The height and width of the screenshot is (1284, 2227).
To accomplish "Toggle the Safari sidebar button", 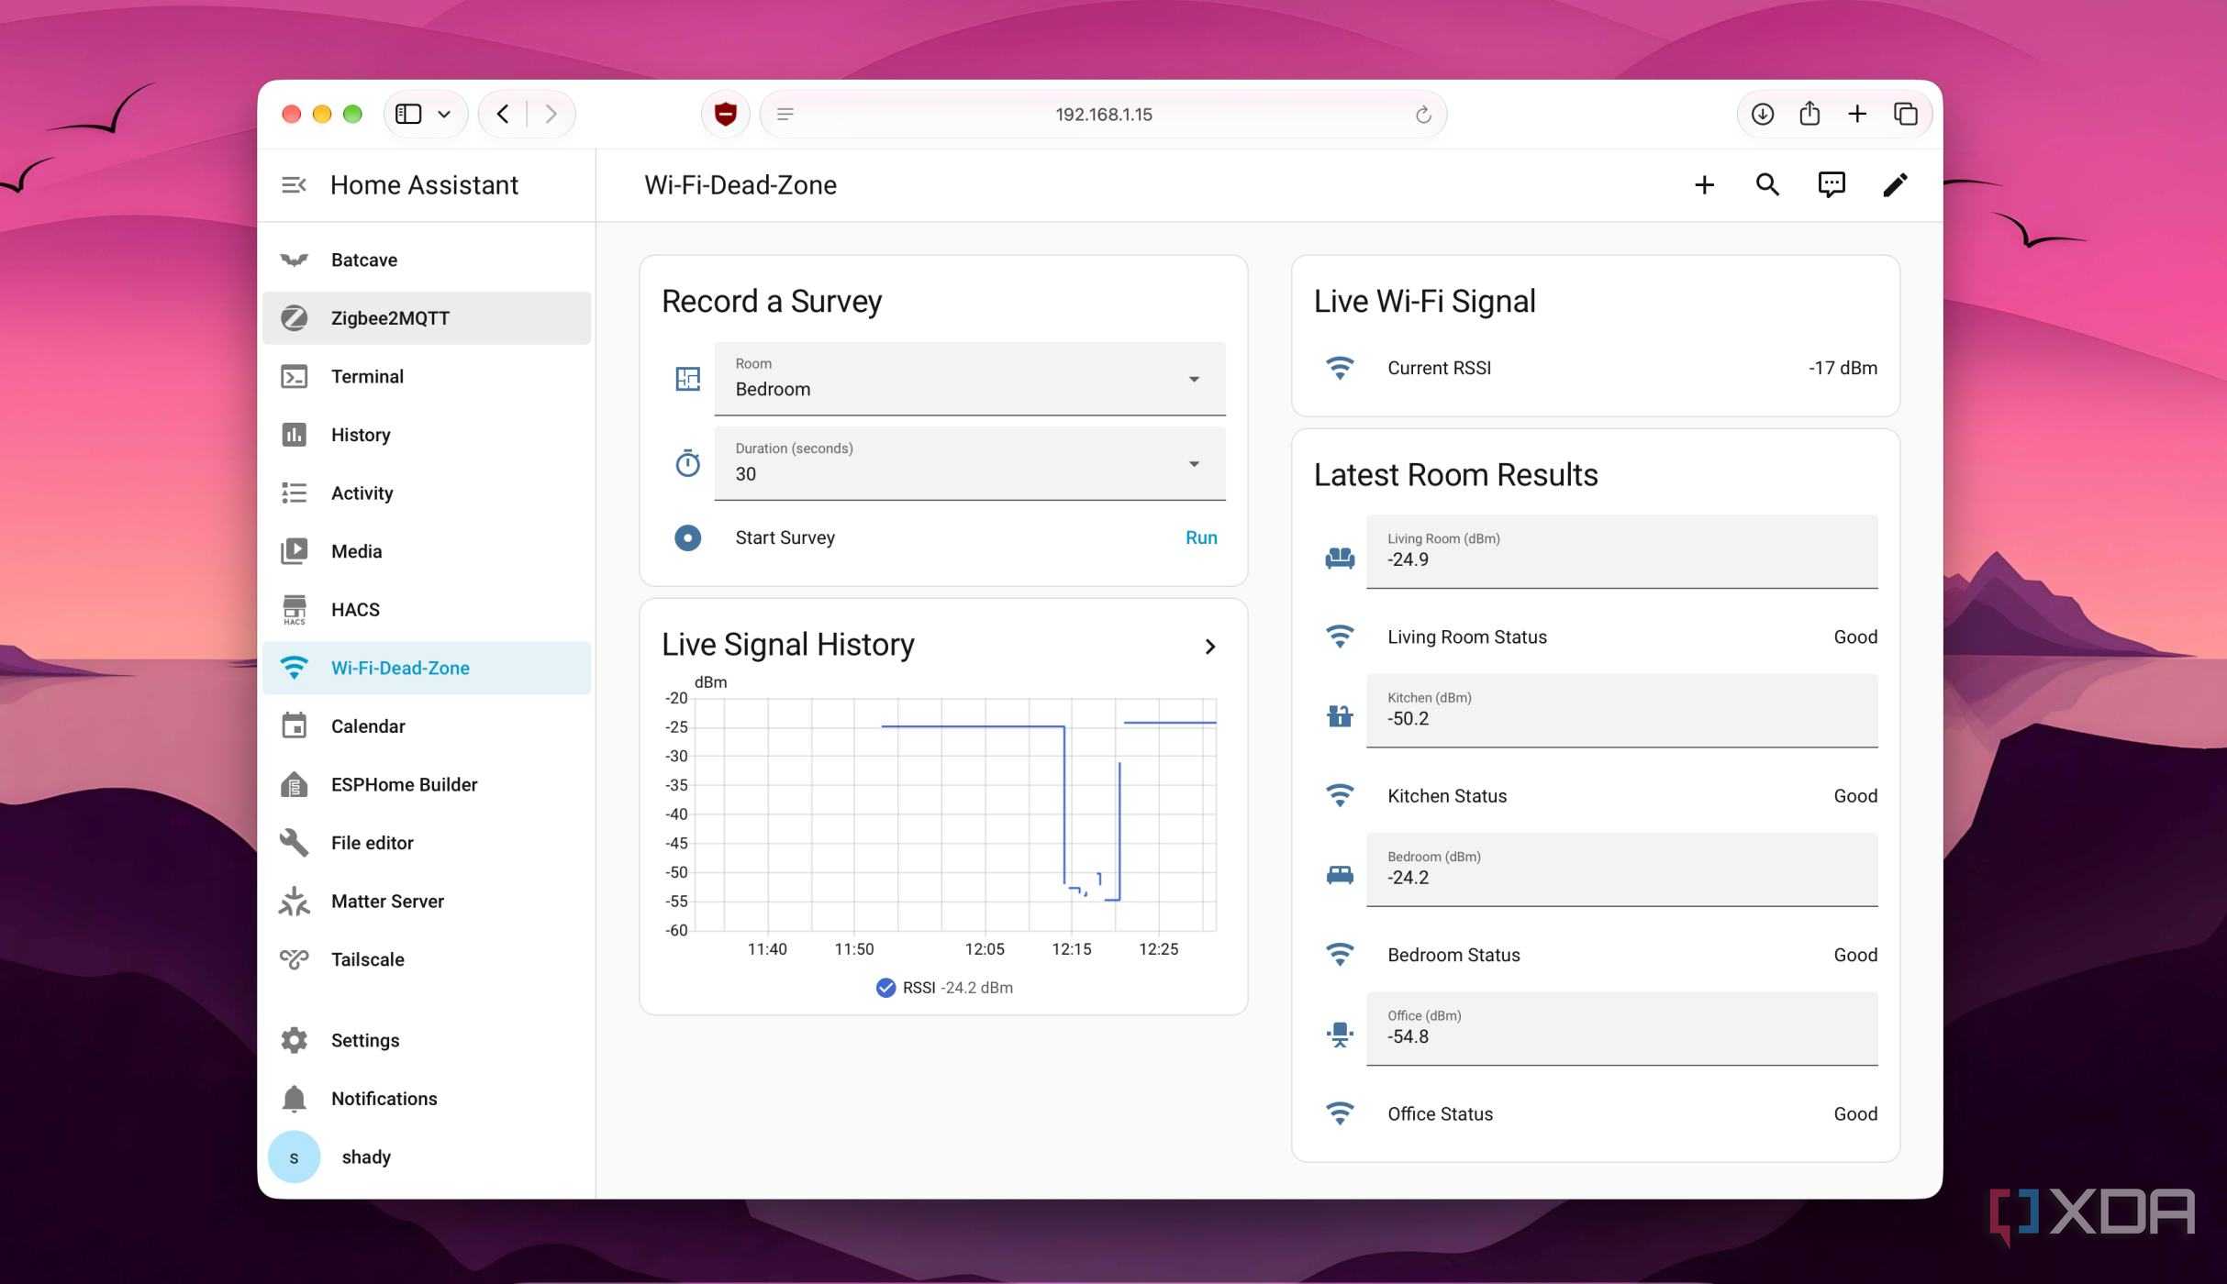I will click(408, 115).
